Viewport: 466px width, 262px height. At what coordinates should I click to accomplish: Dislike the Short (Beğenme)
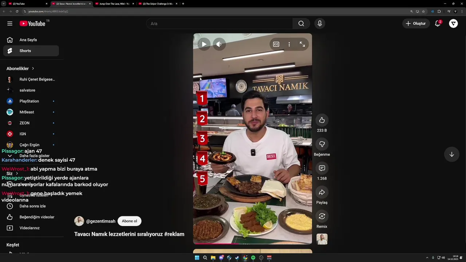pos(322,144)
